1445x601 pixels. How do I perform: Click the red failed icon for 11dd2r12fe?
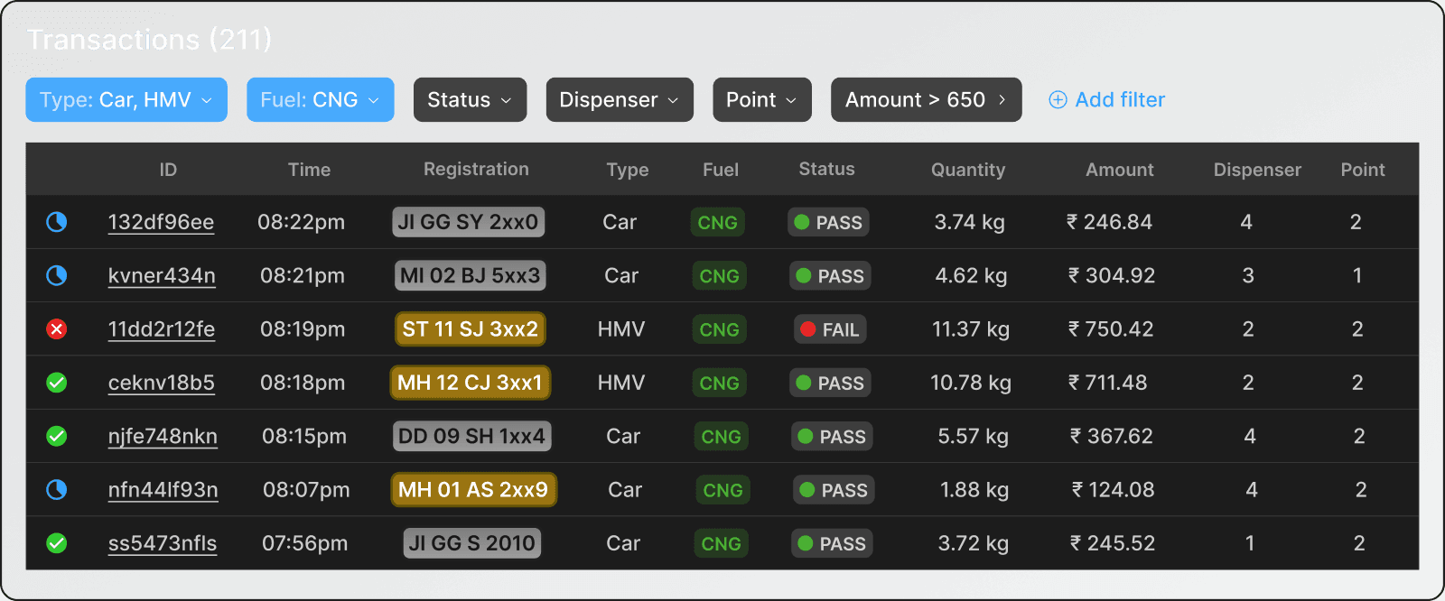point(57,329)
